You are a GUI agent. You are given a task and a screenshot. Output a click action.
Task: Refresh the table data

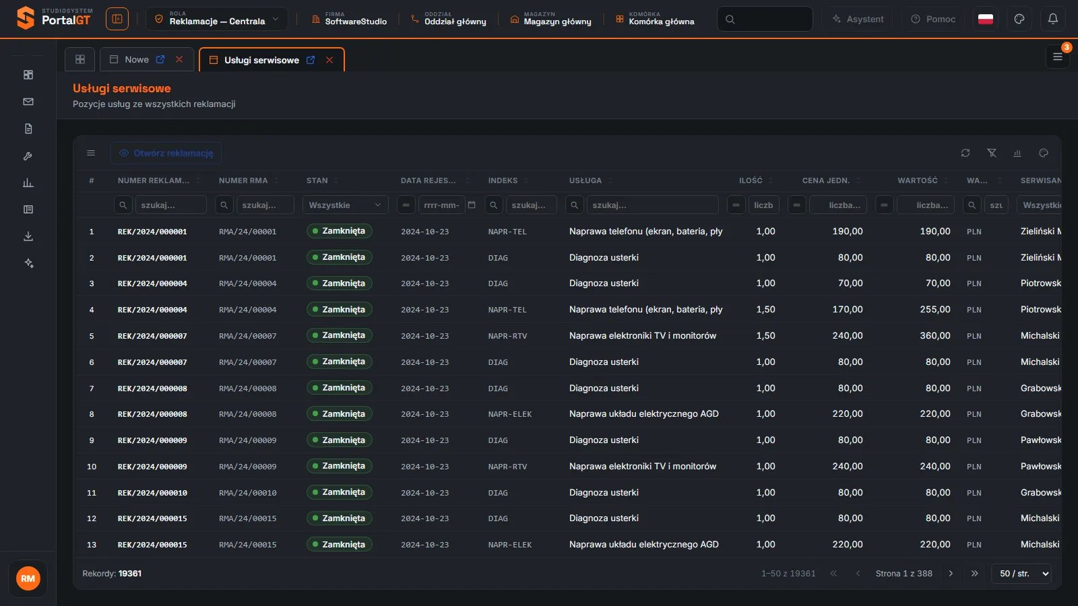pyautogui.click(x=965, y=153)
